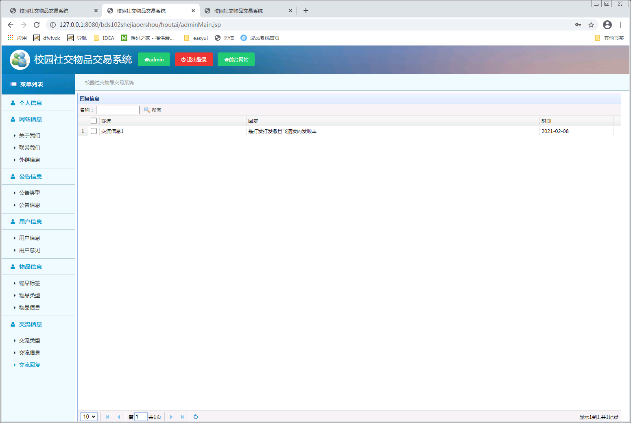Close the first browser tab
Image resolution: width=631 pixels, height=423 pixels.
click(96, 11)
